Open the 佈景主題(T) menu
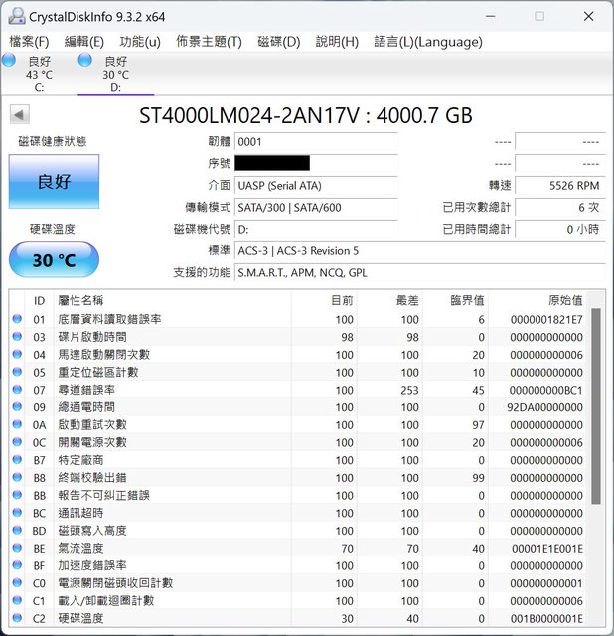Image resolution: width=614 pixels, height=636 pixels. 209,42
